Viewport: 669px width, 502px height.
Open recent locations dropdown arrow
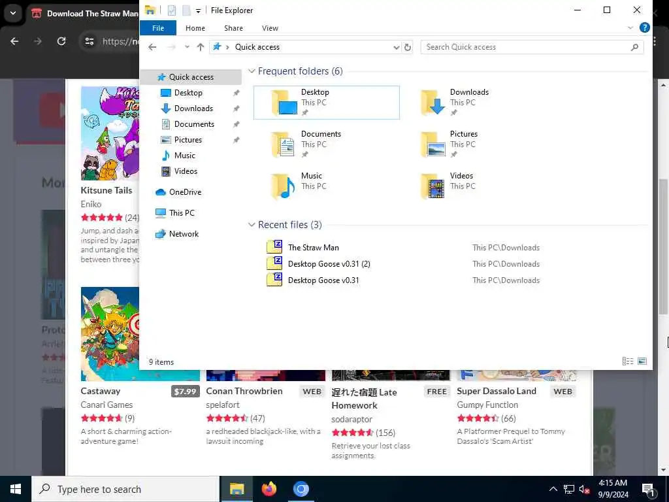pyautogui.click(x=187, y=47)
